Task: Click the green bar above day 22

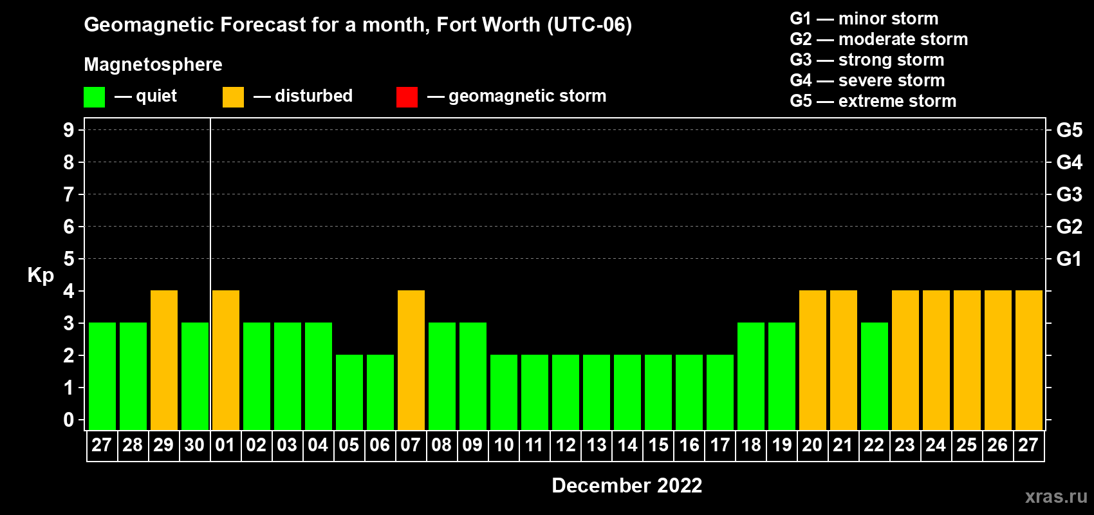Action: [875, 377]
